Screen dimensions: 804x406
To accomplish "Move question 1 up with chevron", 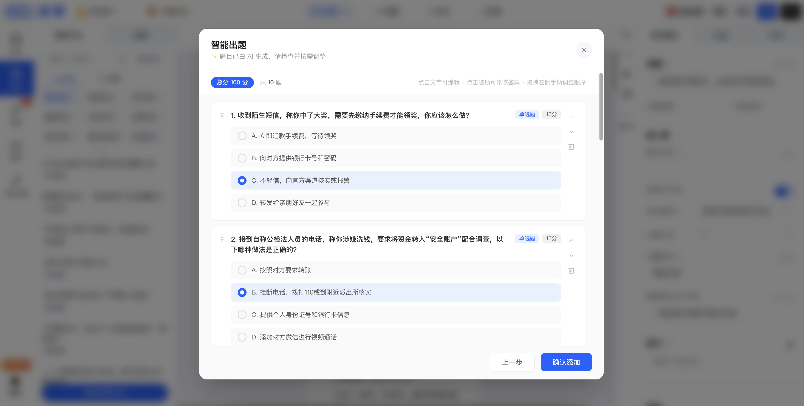I will point(571,117).
